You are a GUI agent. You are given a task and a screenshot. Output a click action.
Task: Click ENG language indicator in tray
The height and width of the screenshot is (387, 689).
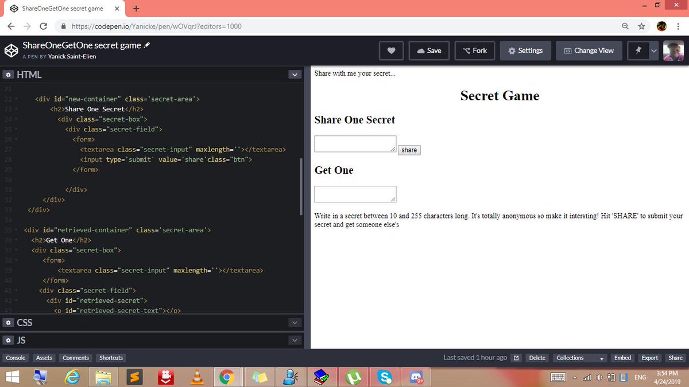click(x=640, y=377)
